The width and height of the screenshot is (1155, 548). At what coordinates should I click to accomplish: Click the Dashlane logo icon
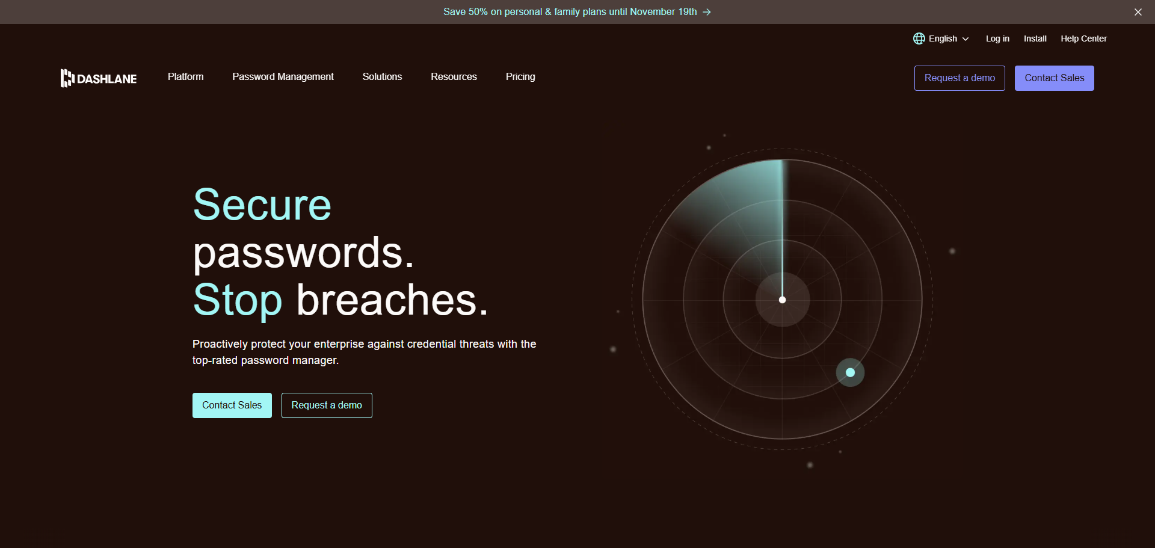click(x=67, y=78)
